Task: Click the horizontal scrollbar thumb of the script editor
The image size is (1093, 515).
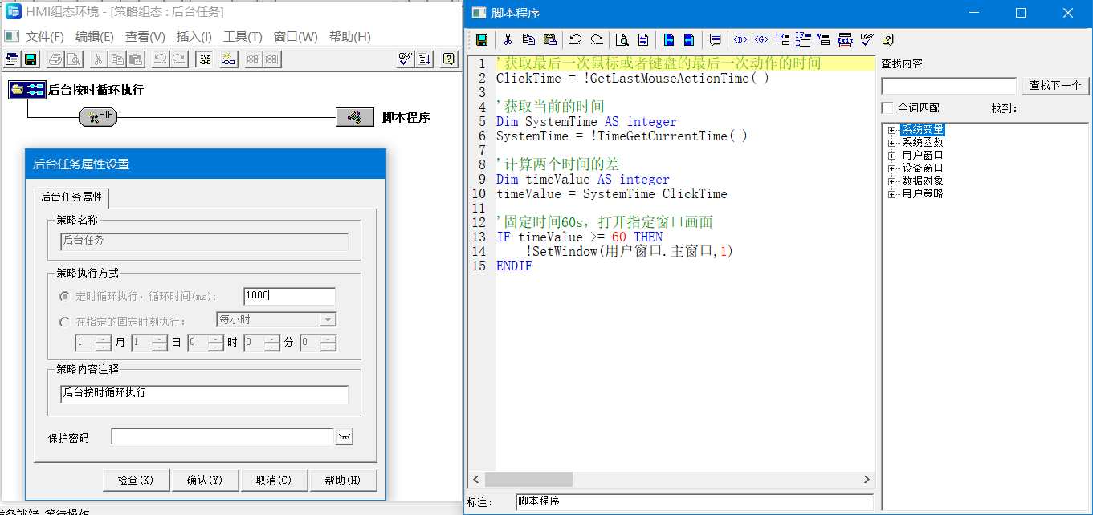Action: pyautogui.click(x=528, y=479)
